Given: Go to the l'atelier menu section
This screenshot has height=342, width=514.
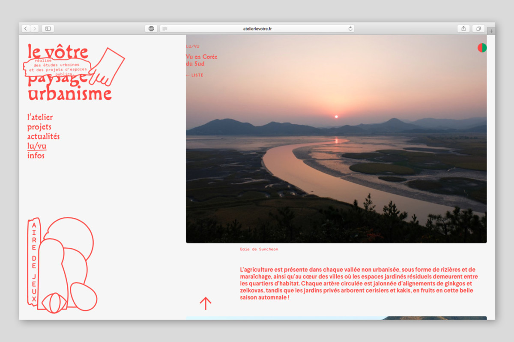Looking at the screenshot, I should [40, 117].
